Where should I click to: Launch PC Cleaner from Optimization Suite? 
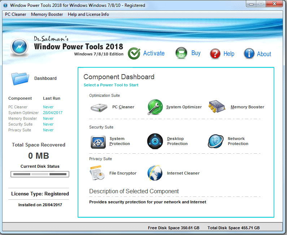tap(123, 107)
